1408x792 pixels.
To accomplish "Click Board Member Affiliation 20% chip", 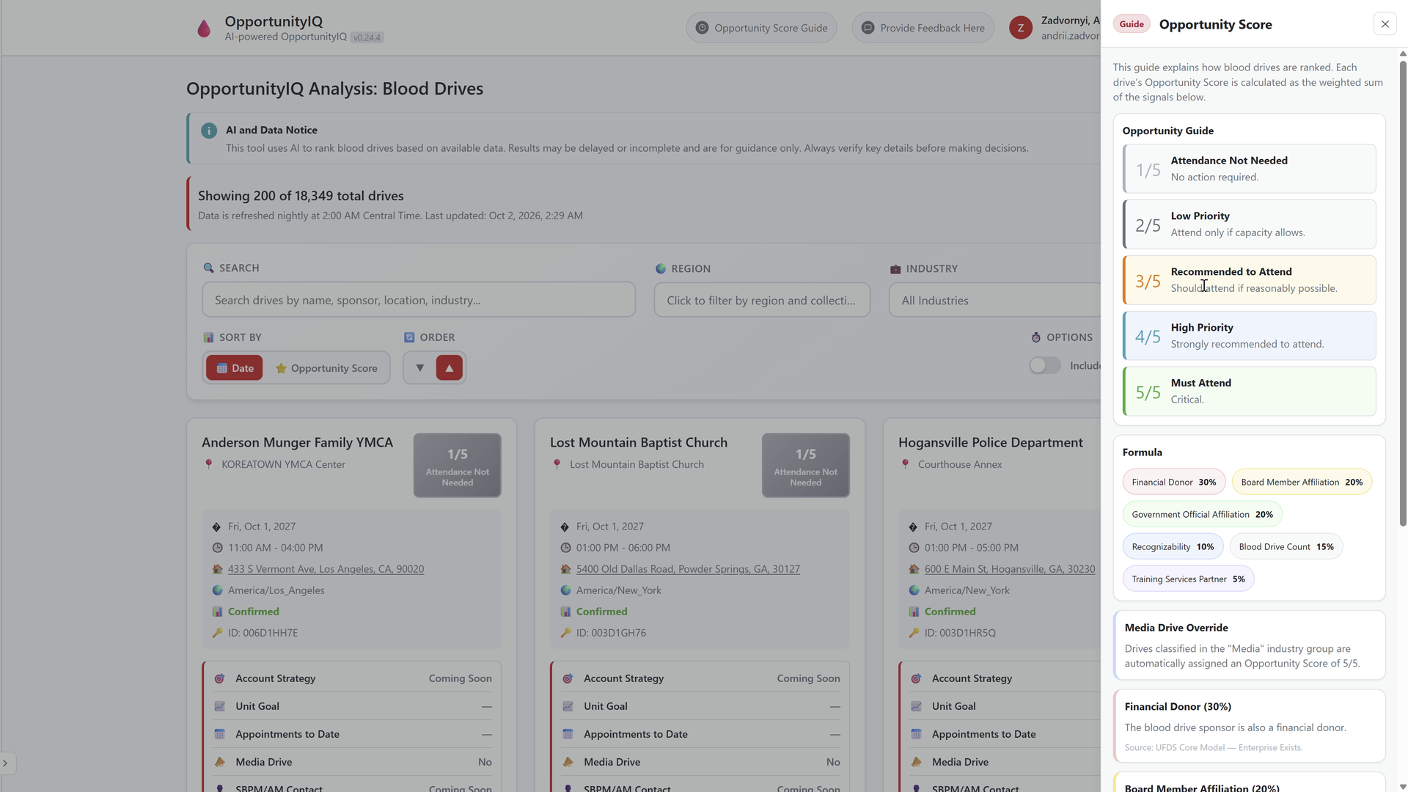I will click(1302, 482).
